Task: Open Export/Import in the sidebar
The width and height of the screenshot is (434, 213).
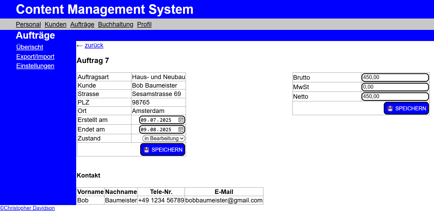Action: [x=35, y=57]
